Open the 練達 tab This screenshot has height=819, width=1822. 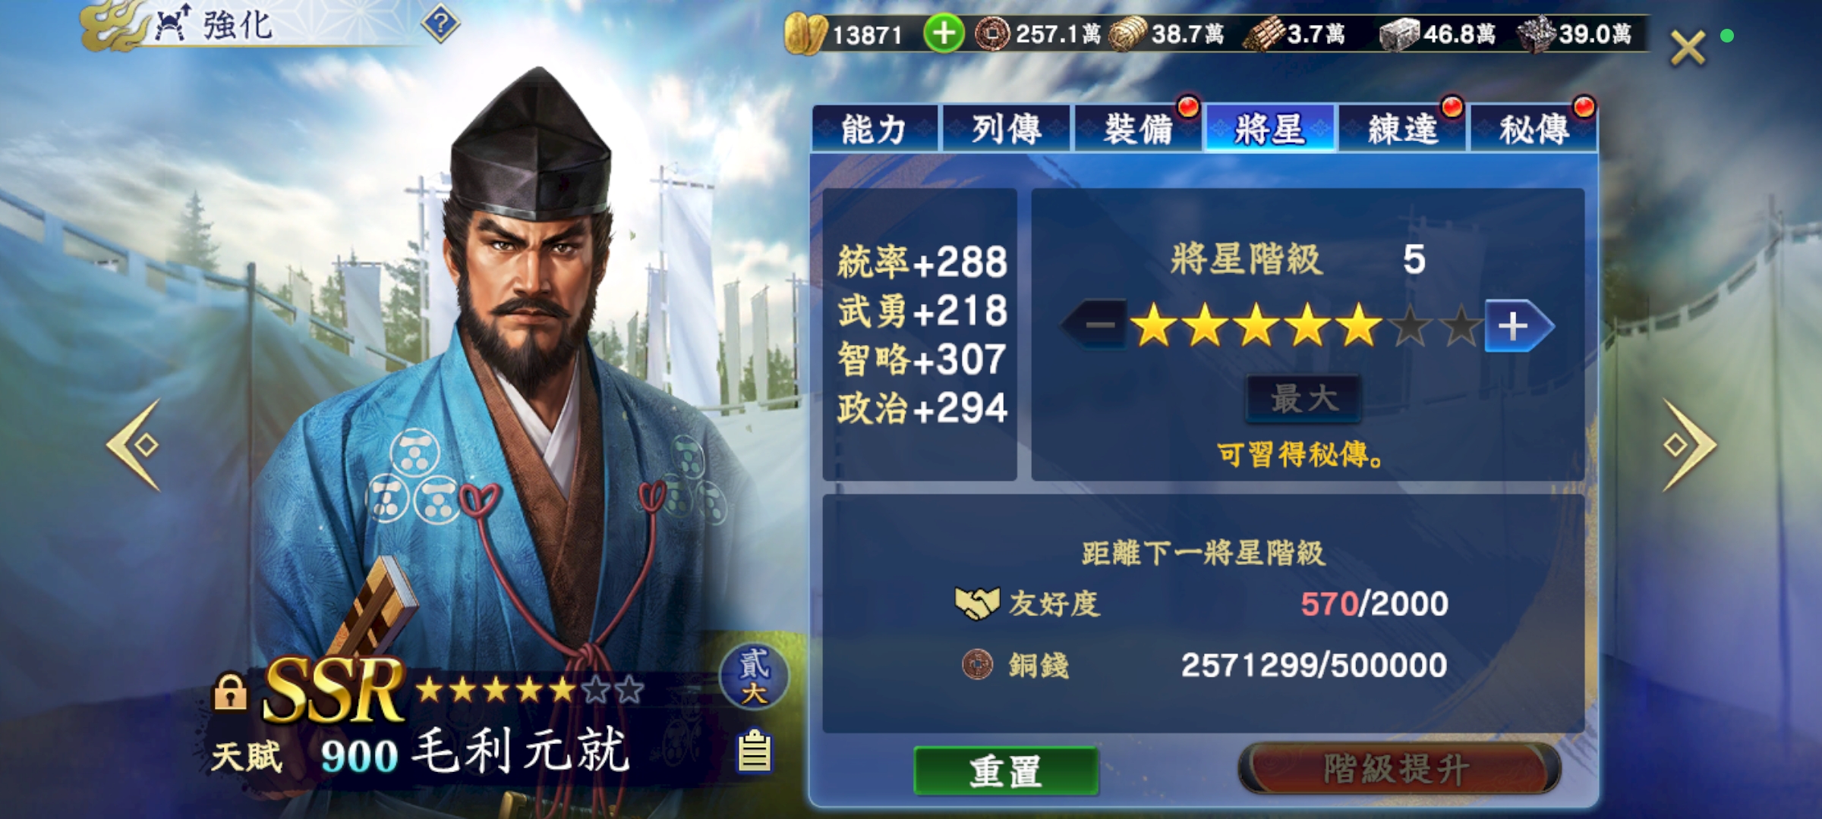coord(1402,129)
